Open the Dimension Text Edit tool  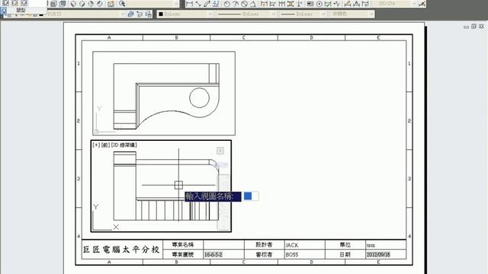tap(356, 4)
